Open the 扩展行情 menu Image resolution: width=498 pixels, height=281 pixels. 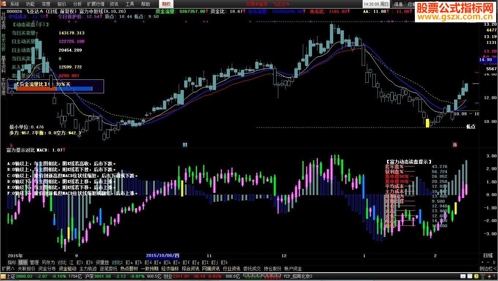point(96,4)
